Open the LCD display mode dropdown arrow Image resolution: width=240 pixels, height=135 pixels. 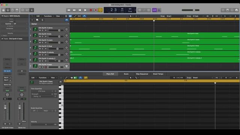click(x=135, y=10)
